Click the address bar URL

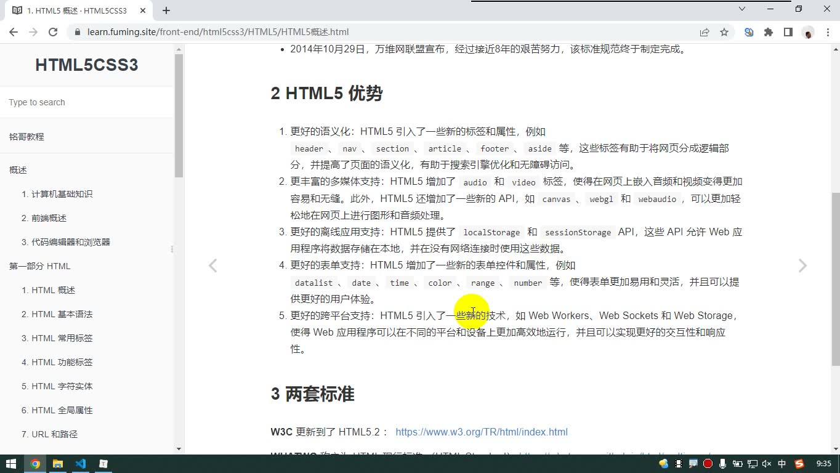pos(218,32)
